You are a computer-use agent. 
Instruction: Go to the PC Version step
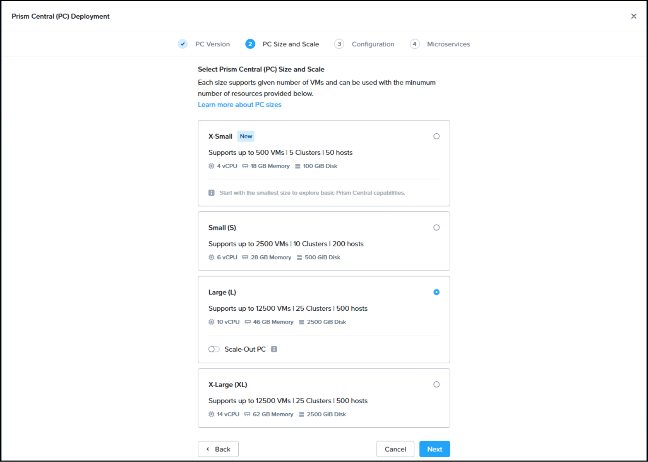[x=212, y=44]
